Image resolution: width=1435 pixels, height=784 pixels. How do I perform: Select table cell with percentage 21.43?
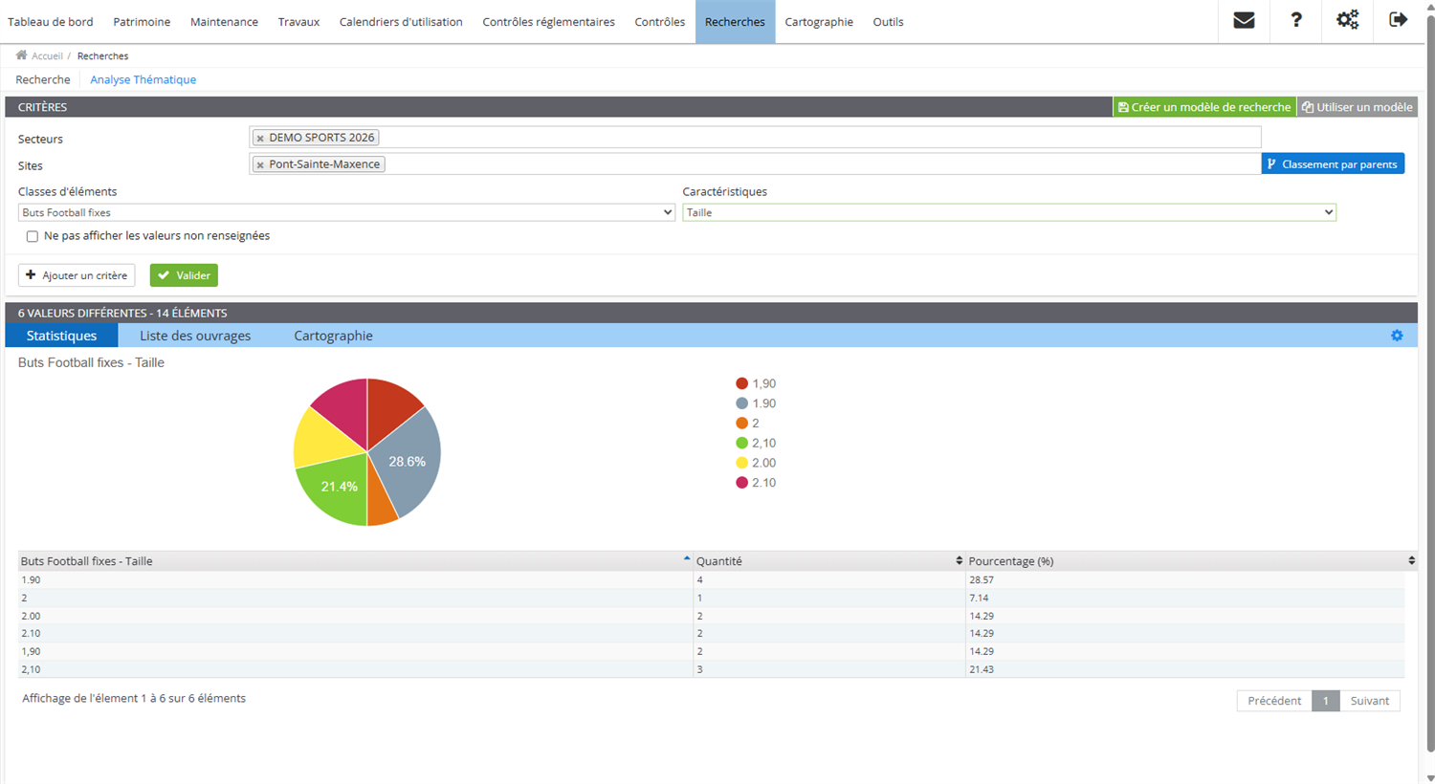pos(1184,669)
